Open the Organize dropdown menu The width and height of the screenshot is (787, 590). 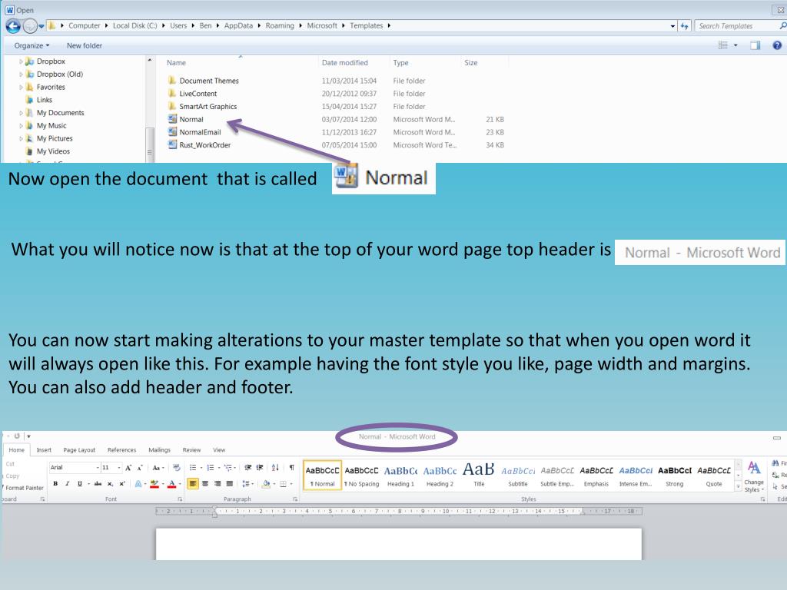tap(32, 45)
